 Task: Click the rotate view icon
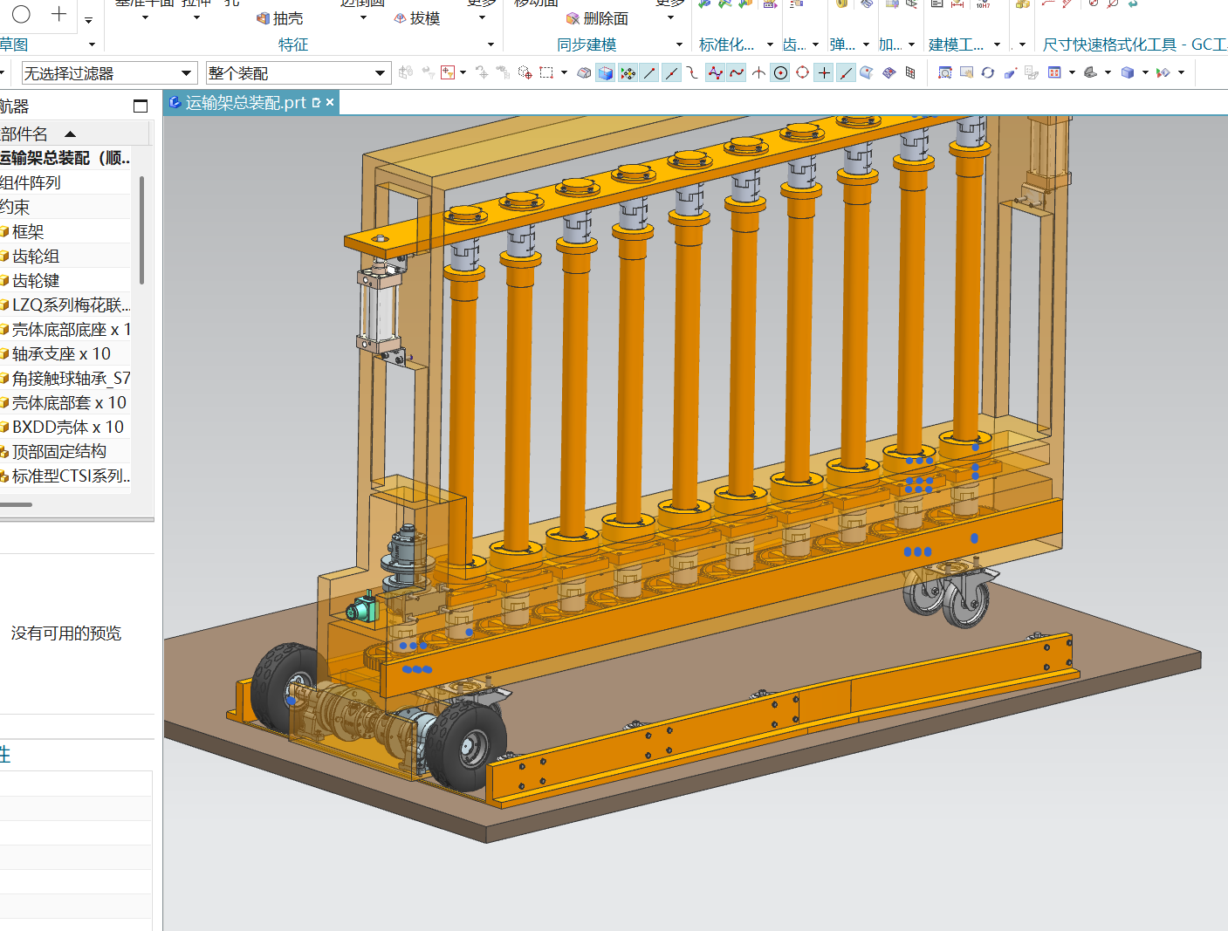(988, 73)
